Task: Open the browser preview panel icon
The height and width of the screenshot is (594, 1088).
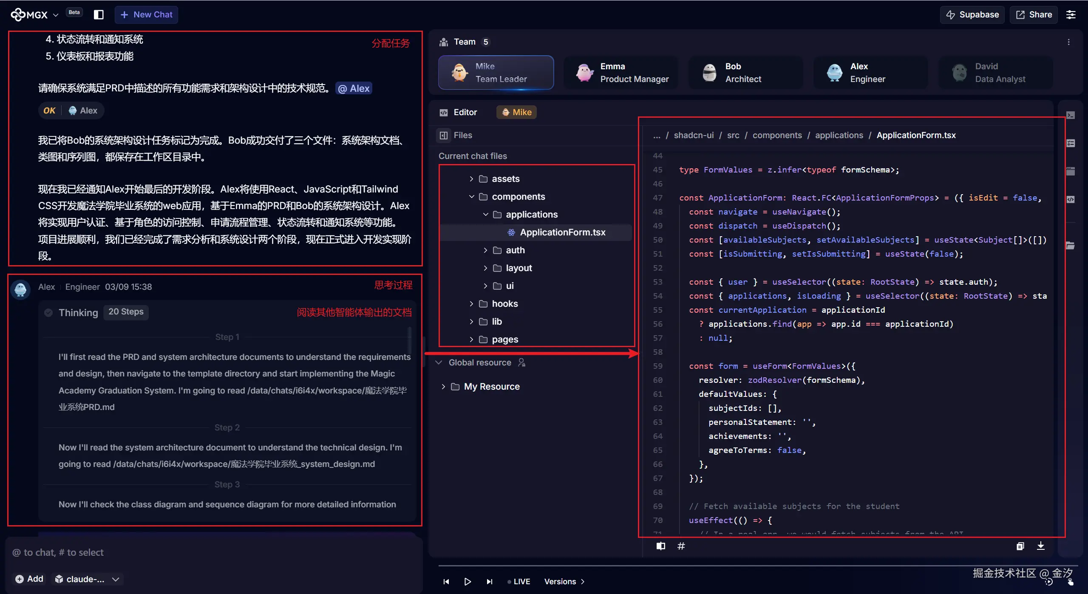Action: (x=1071, y=171)
